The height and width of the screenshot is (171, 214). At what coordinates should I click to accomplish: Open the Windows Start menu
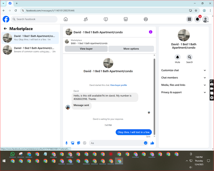4,161
